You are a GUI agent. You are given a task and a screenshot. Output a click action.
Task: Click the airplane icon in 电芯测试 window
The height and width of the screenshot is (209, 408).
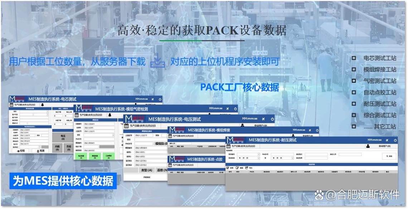click(152, 99)
